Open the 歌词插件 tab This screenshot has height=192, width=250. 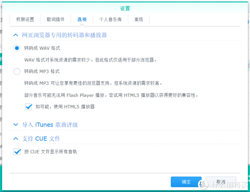coord(55,19)
